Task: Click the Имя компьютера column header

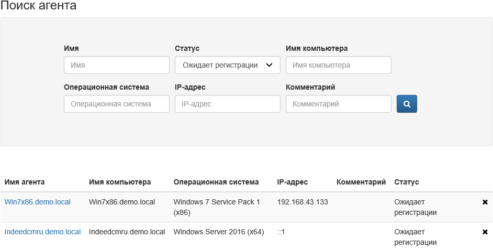Action: (x=120, y=182)
